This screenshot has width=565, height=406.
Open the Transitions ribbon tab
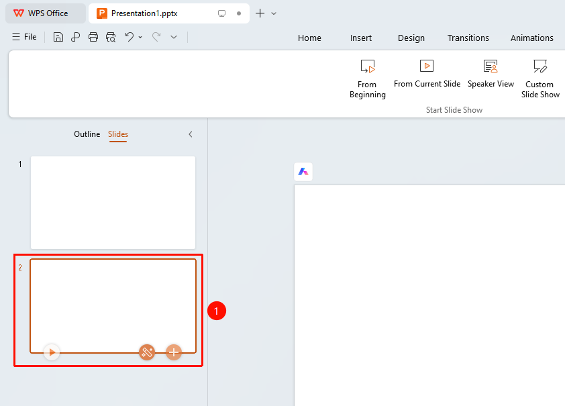[468, 38]
